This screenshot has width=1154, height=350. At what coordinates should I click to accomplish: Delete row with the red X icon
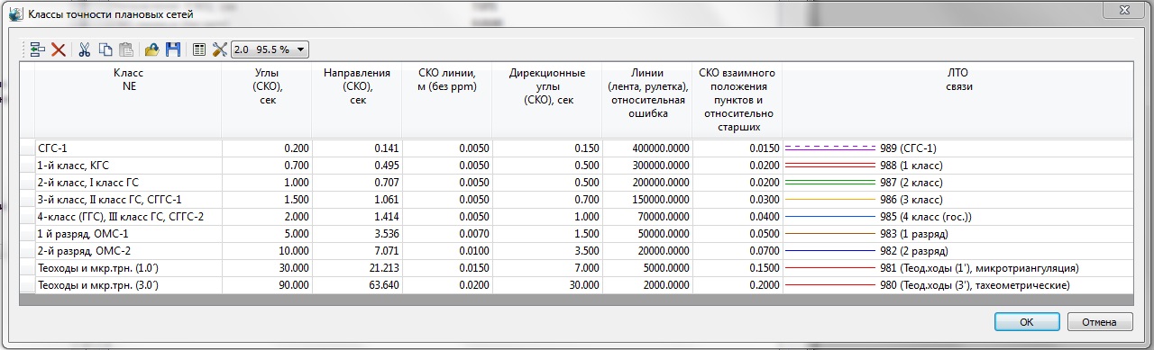[59, 49]
